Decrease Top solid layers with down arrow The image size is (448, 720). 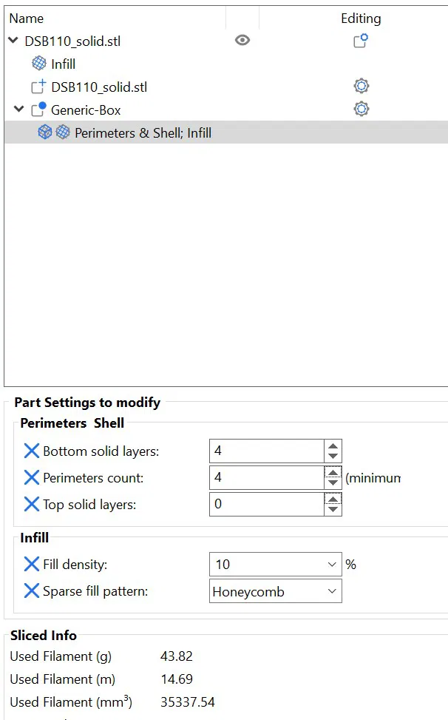(x=333, y=509)
